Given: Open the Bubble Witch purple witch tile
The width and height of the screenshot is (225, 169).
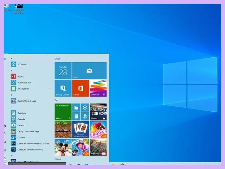Looking at the screenshot, I should pyautogui.click(x=81, y=147).
